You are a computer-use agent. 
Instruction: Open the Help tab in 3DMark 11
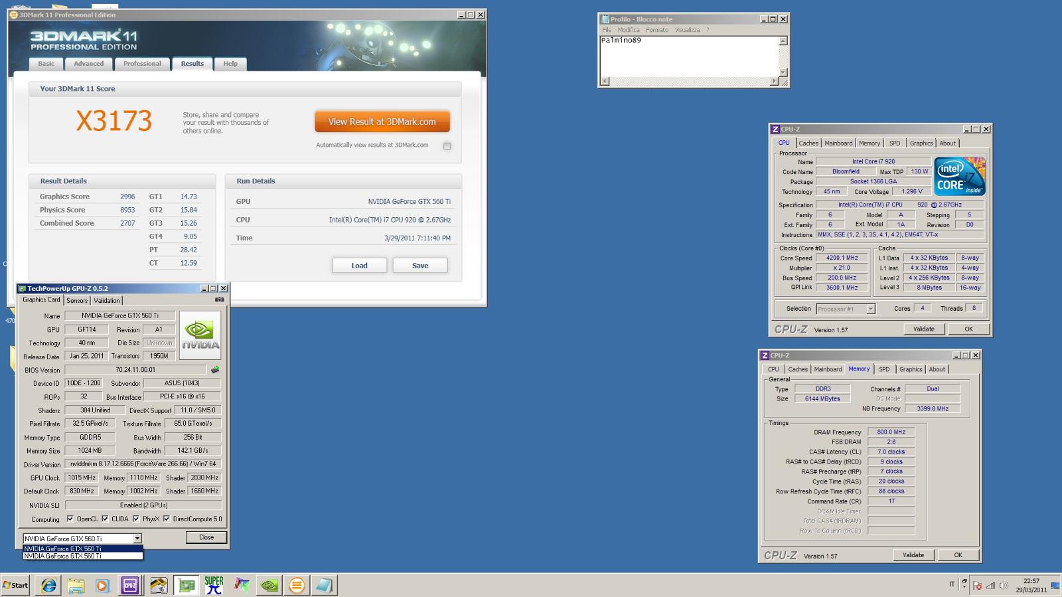[230, 64]
